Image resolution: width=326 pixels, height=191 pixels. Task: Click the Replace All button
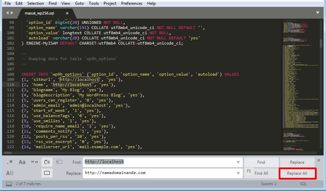(x=297, y=173)
